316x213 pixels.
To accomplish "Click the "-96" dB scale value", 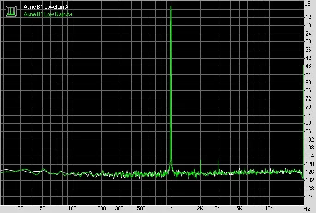I will (308, 131).
